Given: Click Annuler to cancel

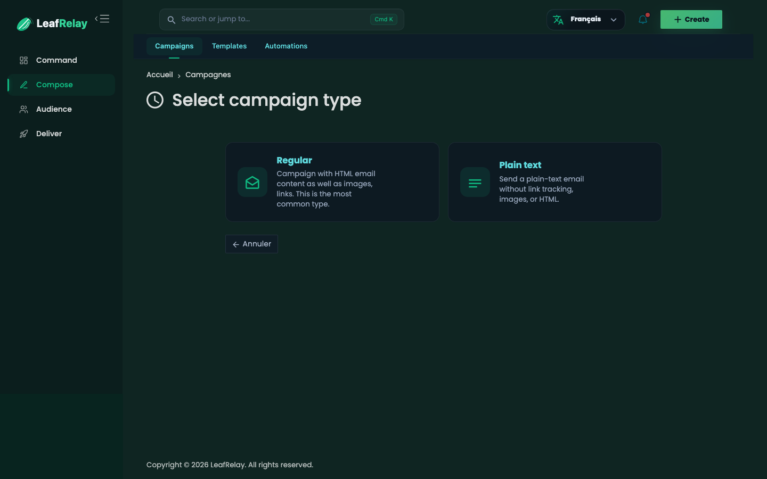Looking at the screenshot, I should tap(251, 244).
